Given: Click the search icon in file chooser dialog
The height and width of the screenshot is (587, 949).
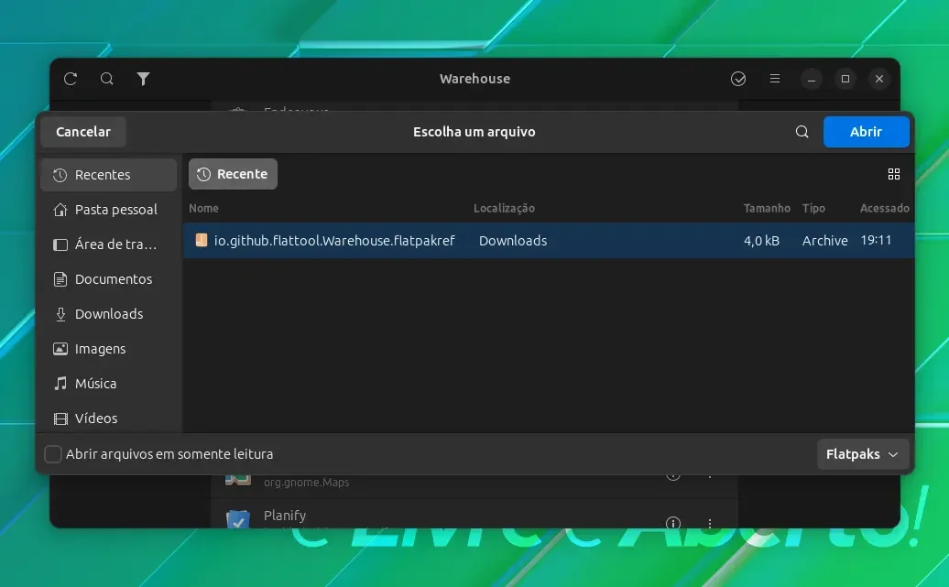Looking at the screenshot, I should tap(802, 132).
